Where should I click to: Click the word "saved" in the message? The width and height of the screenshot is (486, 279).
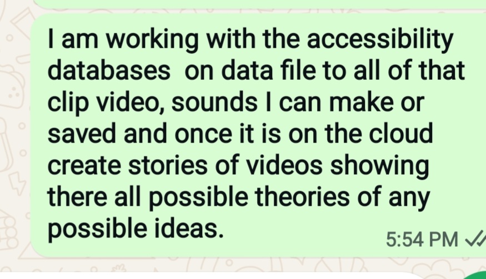pyautogui.click(x=82, y=134)
